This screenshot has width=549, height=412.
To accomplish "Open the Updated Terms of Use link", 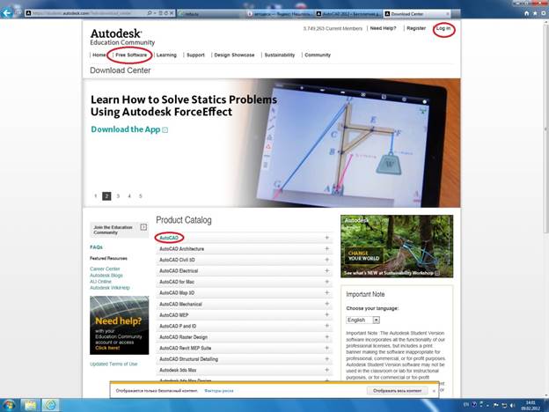I will (113, 364).
